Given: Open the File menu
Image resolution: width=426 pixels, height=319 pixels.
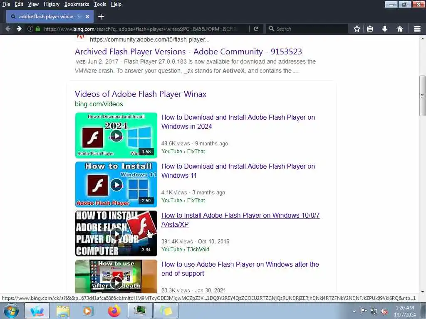Looking at the screenshot, I should 6,4.
